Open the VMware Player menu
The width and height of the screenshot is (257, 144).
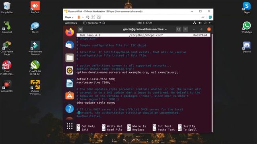69,17
